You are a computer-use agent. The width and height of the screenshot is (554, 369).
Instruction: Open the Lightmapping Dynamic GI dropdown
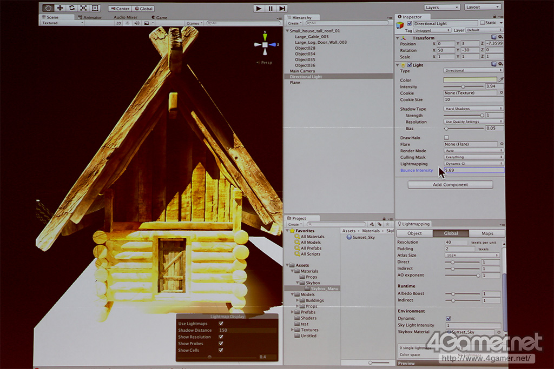point(473,164)
